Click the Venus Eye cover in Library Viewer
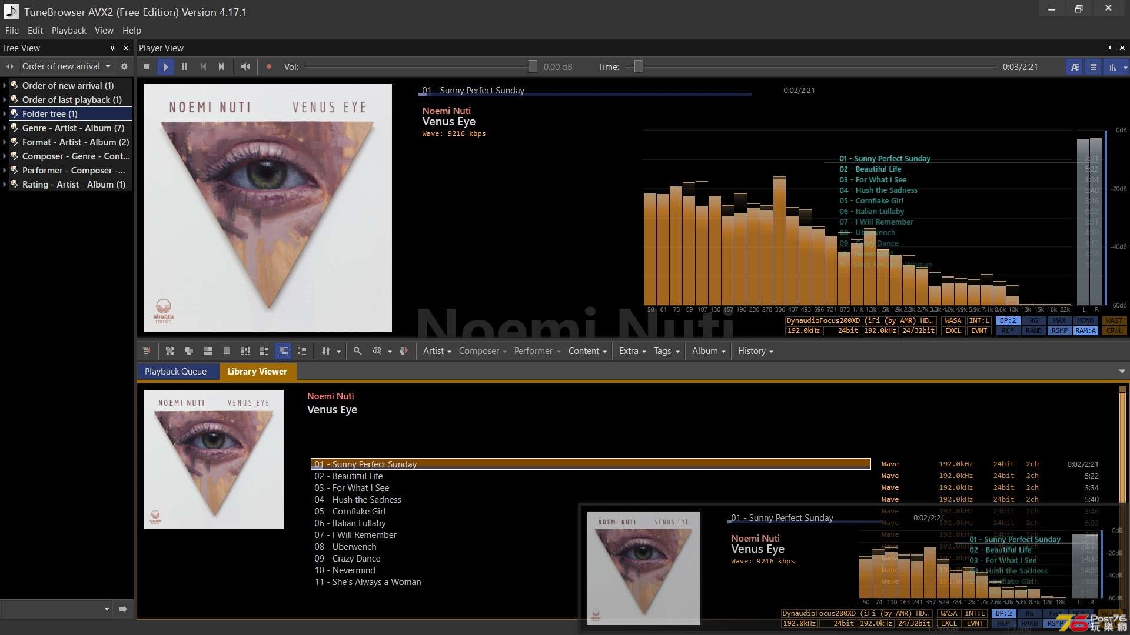 (214, 459)
